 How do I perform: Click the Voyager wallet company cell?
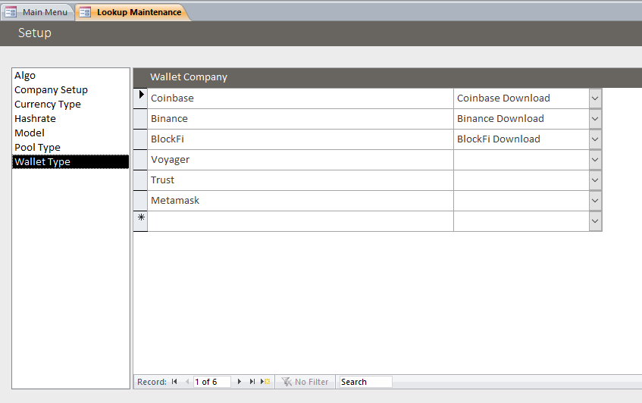(300, 160)
